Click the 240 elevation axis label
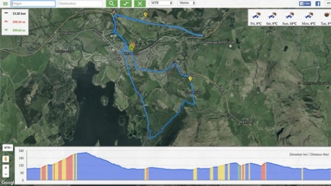 click(x=21, y=151)
